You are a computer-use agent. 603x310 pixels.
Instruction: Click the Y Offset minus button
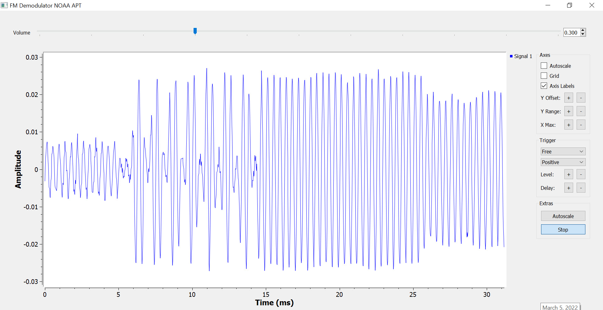(581, 98)
